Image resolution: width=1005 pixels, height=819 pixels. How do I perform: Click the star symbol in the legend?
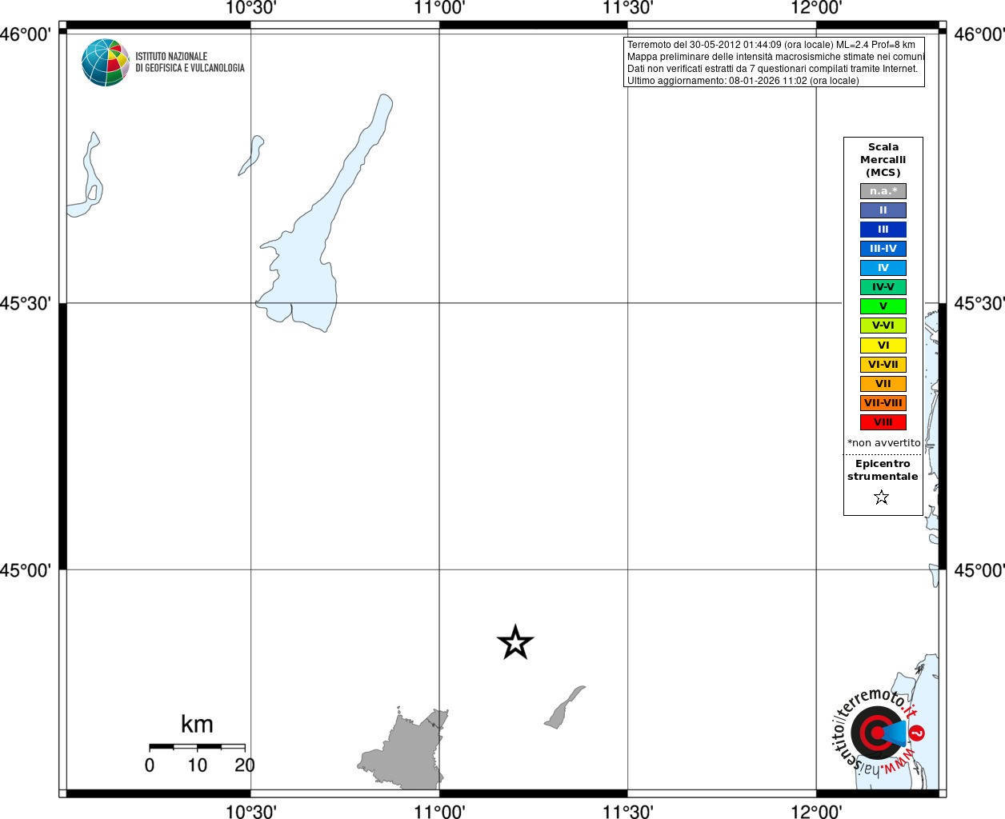pyautogui.click(x=882, y=497)
